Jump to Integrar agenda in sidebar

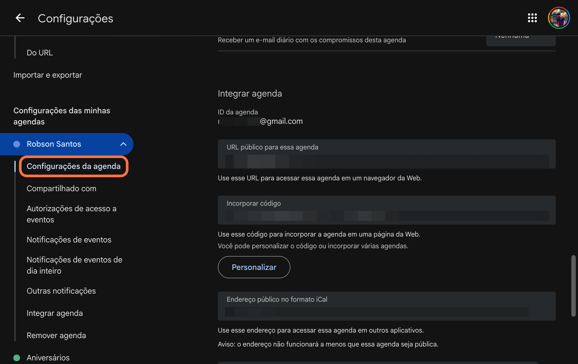55,313
